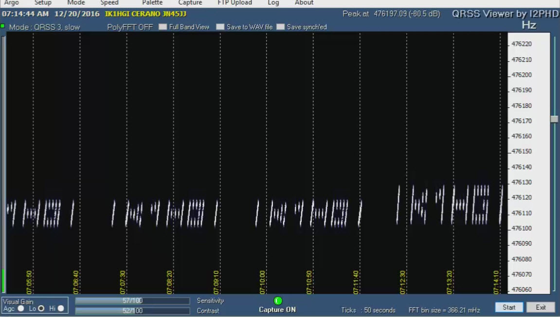Click the green status light beside Mode
Image resolution: width=560 pixels, height=317 pixels.
(x=3, y=26)
